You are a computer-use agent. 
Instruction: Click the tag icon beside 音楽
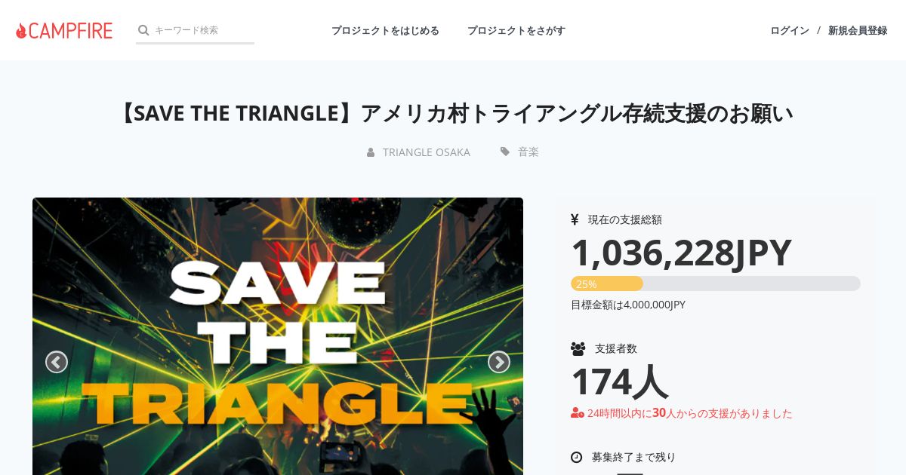(x=505, y=152)
